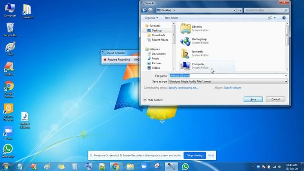Click the volume icon in system tray
The image size is (304, 171).
pos(280,167)
